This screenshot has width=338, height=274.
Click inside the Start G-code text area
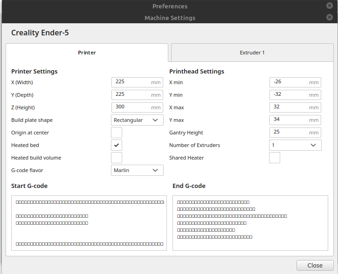89,223
